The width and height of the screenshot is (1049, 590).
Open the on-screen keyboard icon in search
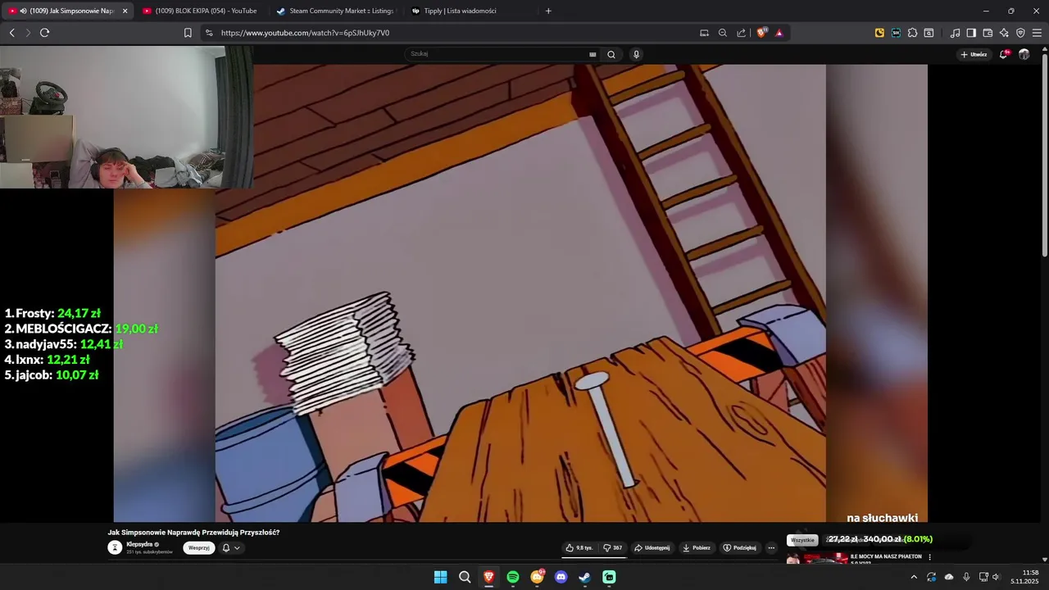coord(593,54)
